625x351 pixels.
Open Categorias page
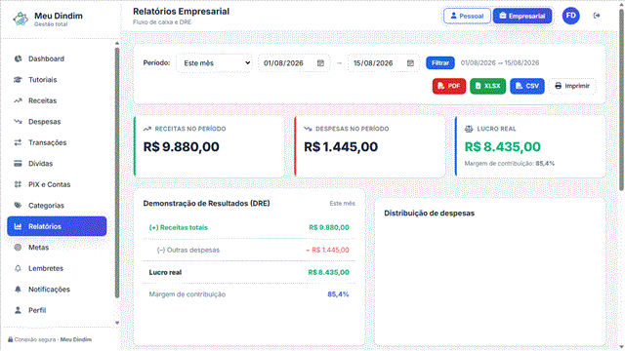(57, 206)
